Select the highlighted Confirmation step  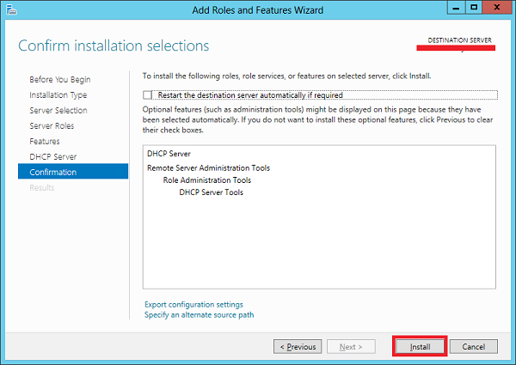(53, 173)
